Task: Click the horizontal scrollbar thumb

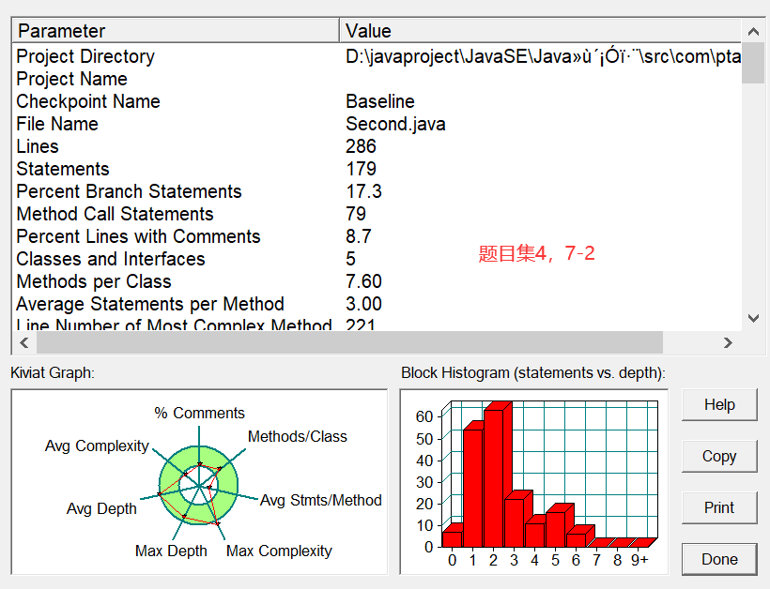Action: point(349,342)
